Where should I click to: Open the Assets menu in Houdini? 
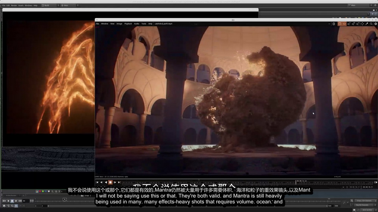click(x=21, y=5)
